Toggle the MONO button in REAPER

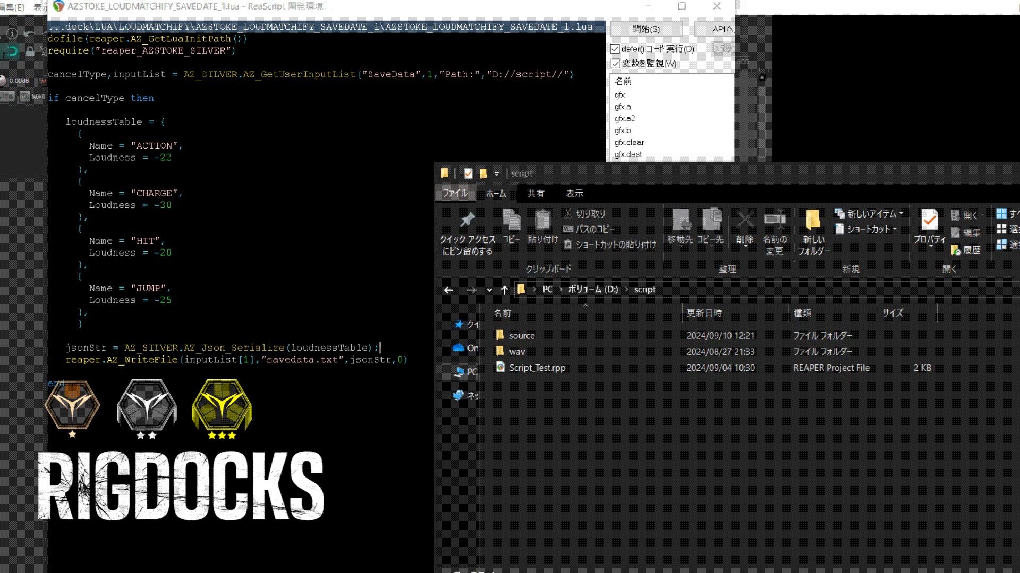(x=33, y=96)
